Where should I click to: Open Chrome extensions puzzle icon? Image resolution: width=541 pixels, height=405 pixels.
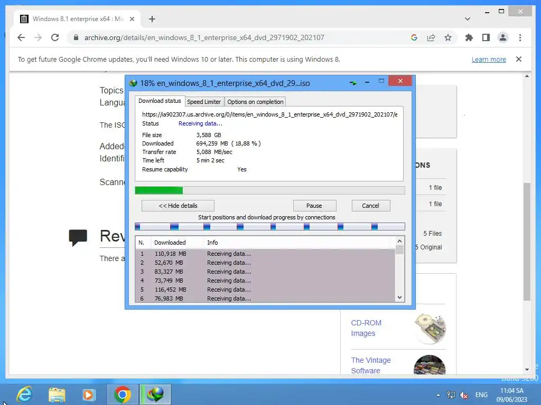(469, 37)
